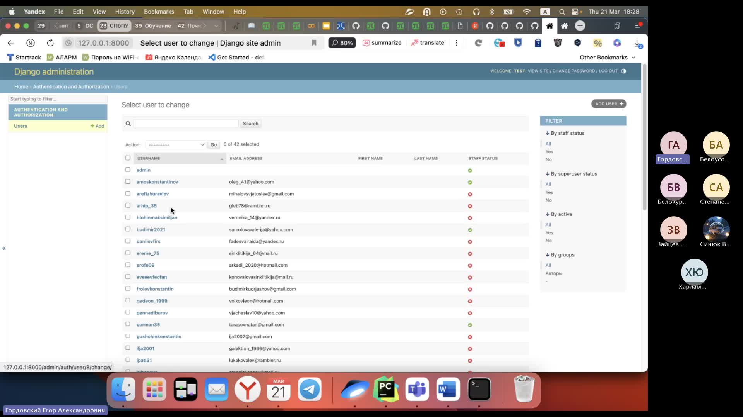Check the box for amoskonstantinov
The image size is (743, 417).
[x=128, y=181]
